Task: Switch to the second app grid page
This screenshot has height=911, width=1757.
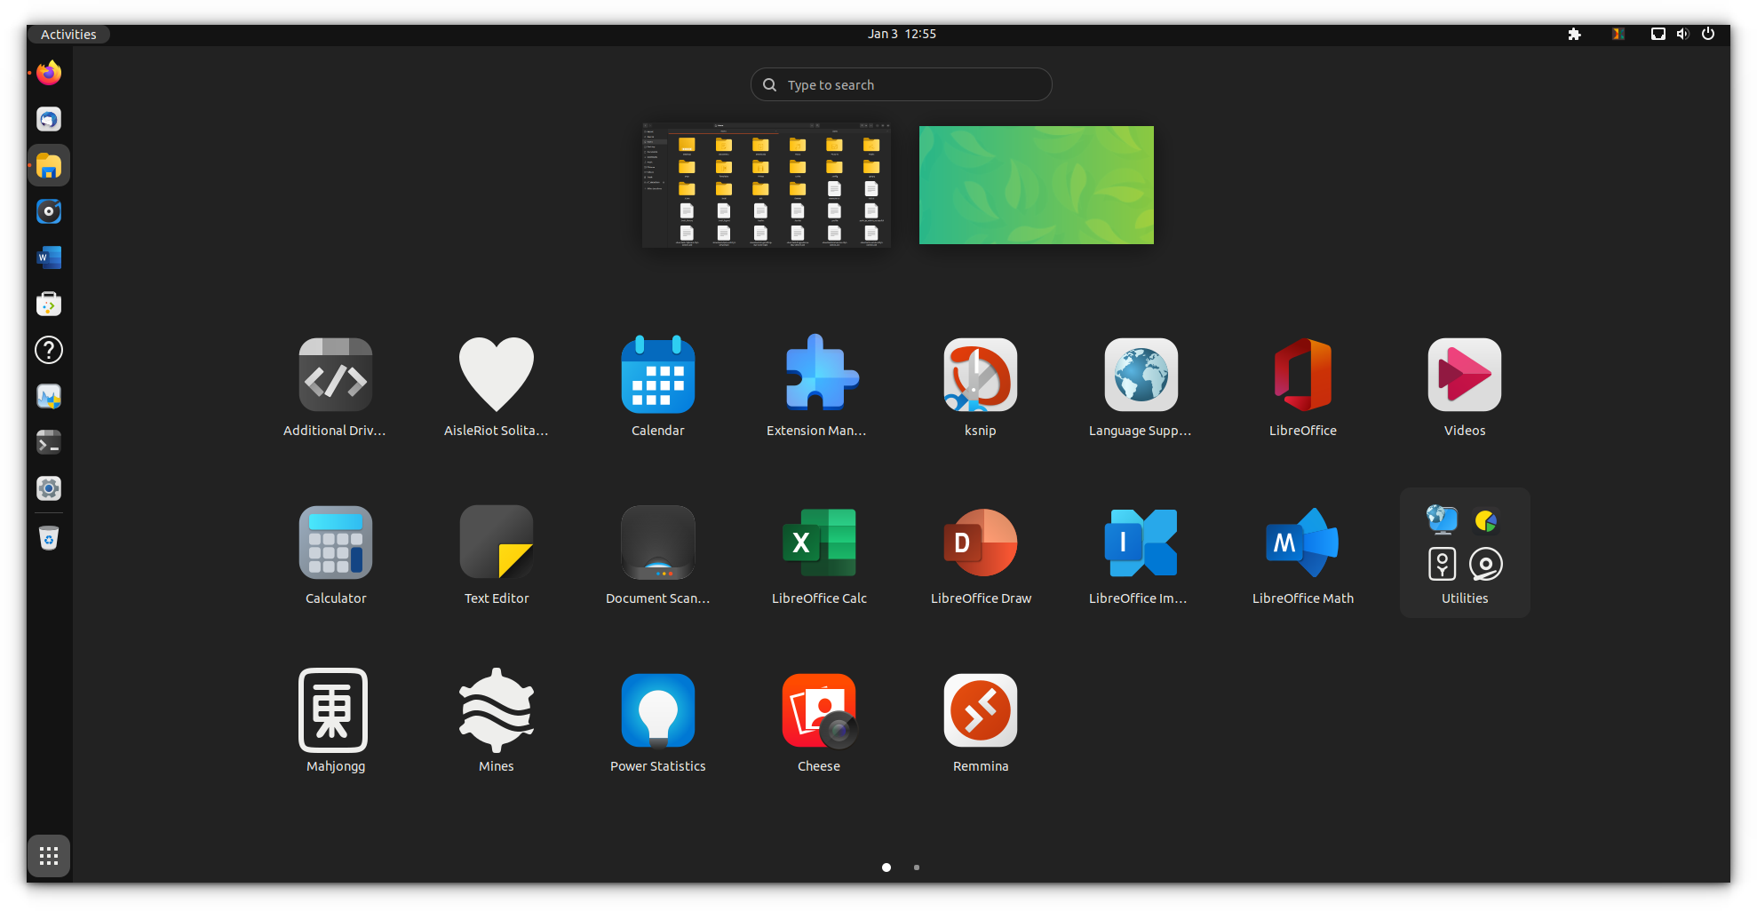Action: tap(916, 867)
